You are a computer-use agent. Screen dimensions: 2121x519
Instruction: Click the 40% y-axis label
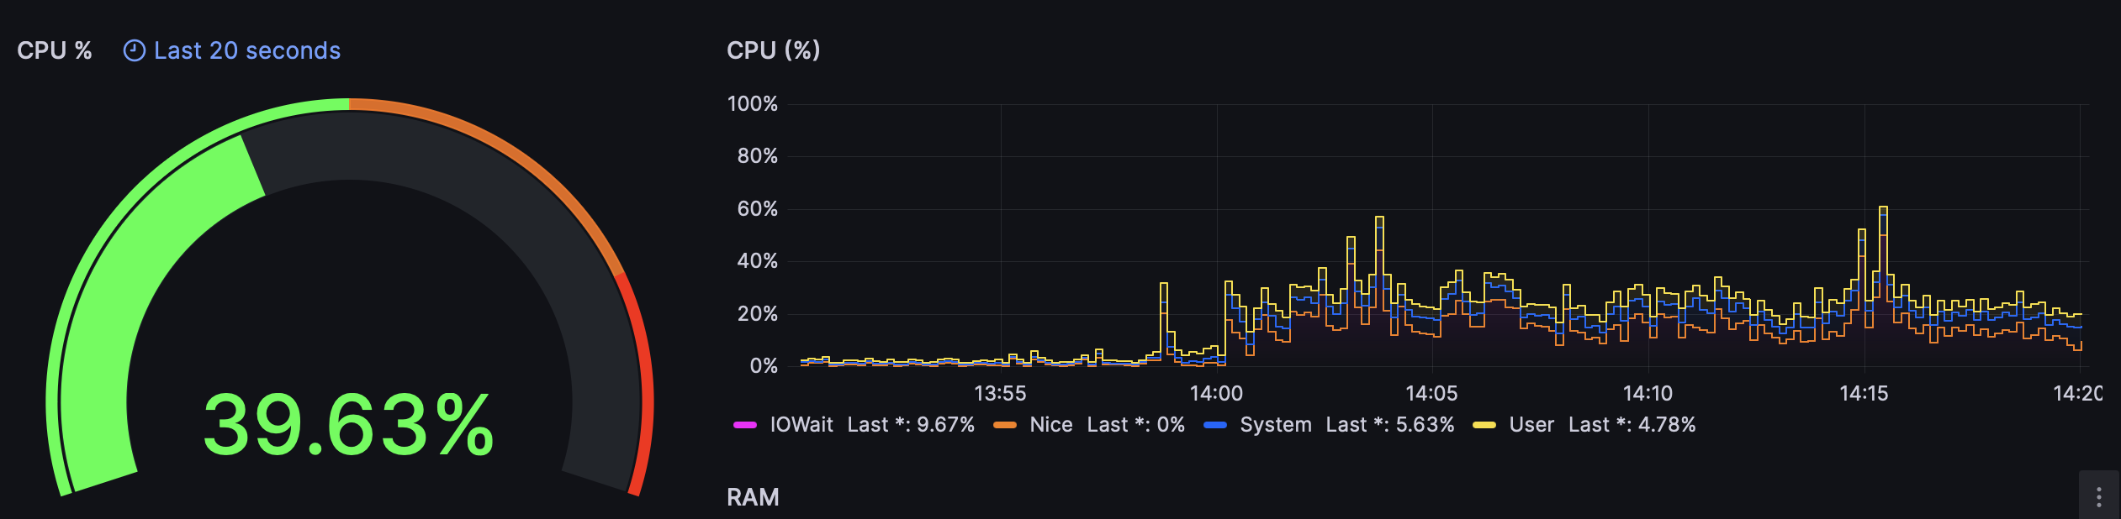[x=758, y=261]
